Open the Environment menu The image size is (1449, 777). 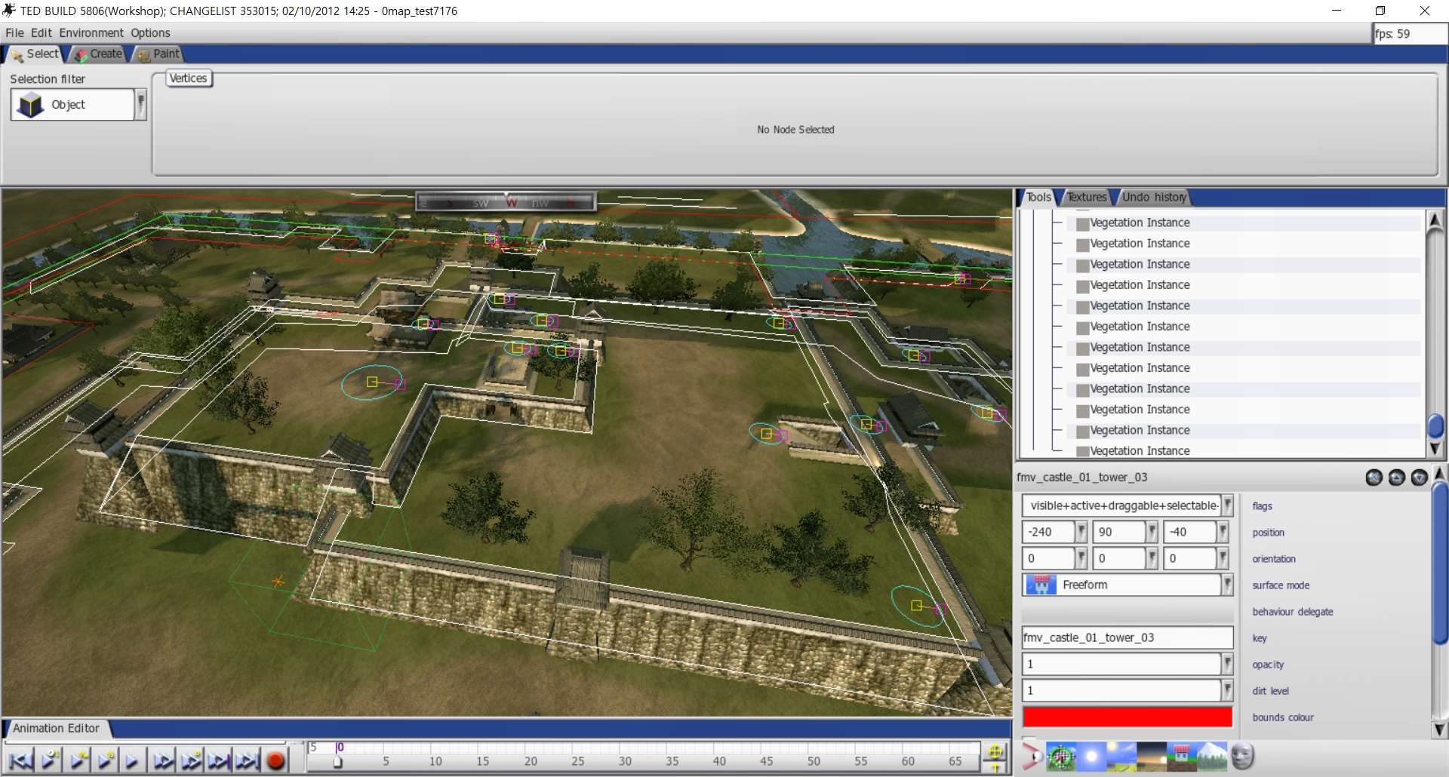tap(91, 33)
